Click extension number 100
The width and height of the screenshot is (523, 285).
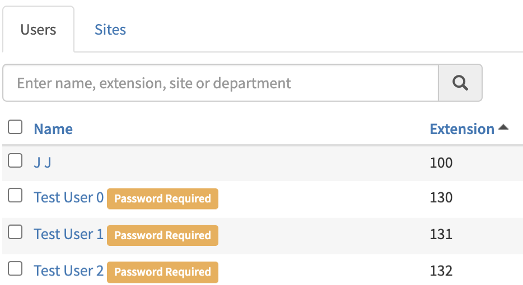[441, 163]
